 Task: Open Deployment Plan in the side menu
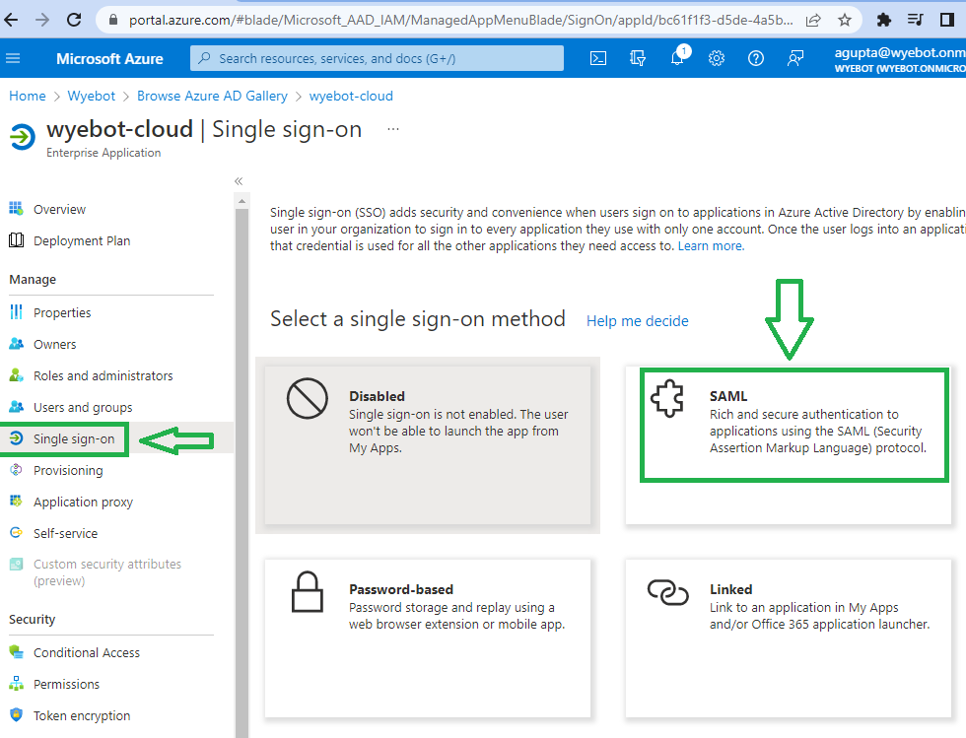click(81, 240)
